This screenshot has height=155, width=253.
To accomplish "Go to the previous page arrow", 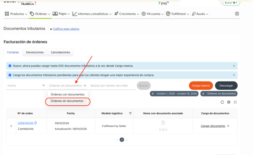I will coord(117,140).
